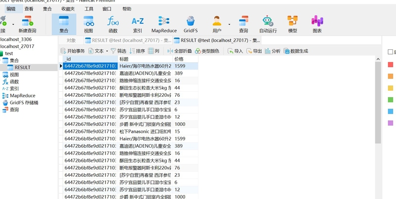
Task: Switch to the 对象 tab
Action: point(71,40)
